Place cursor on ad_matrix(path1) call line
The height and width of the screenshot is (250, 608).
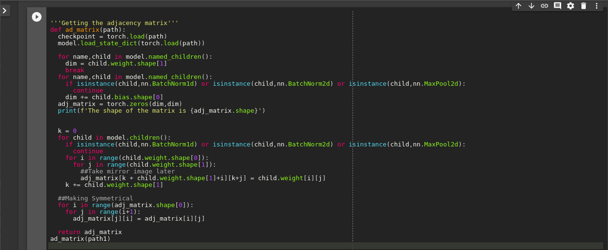coord(80,239)
